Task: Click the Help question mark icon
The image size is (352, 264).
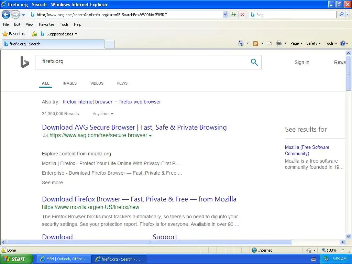Action: click(x=343, y=43)
